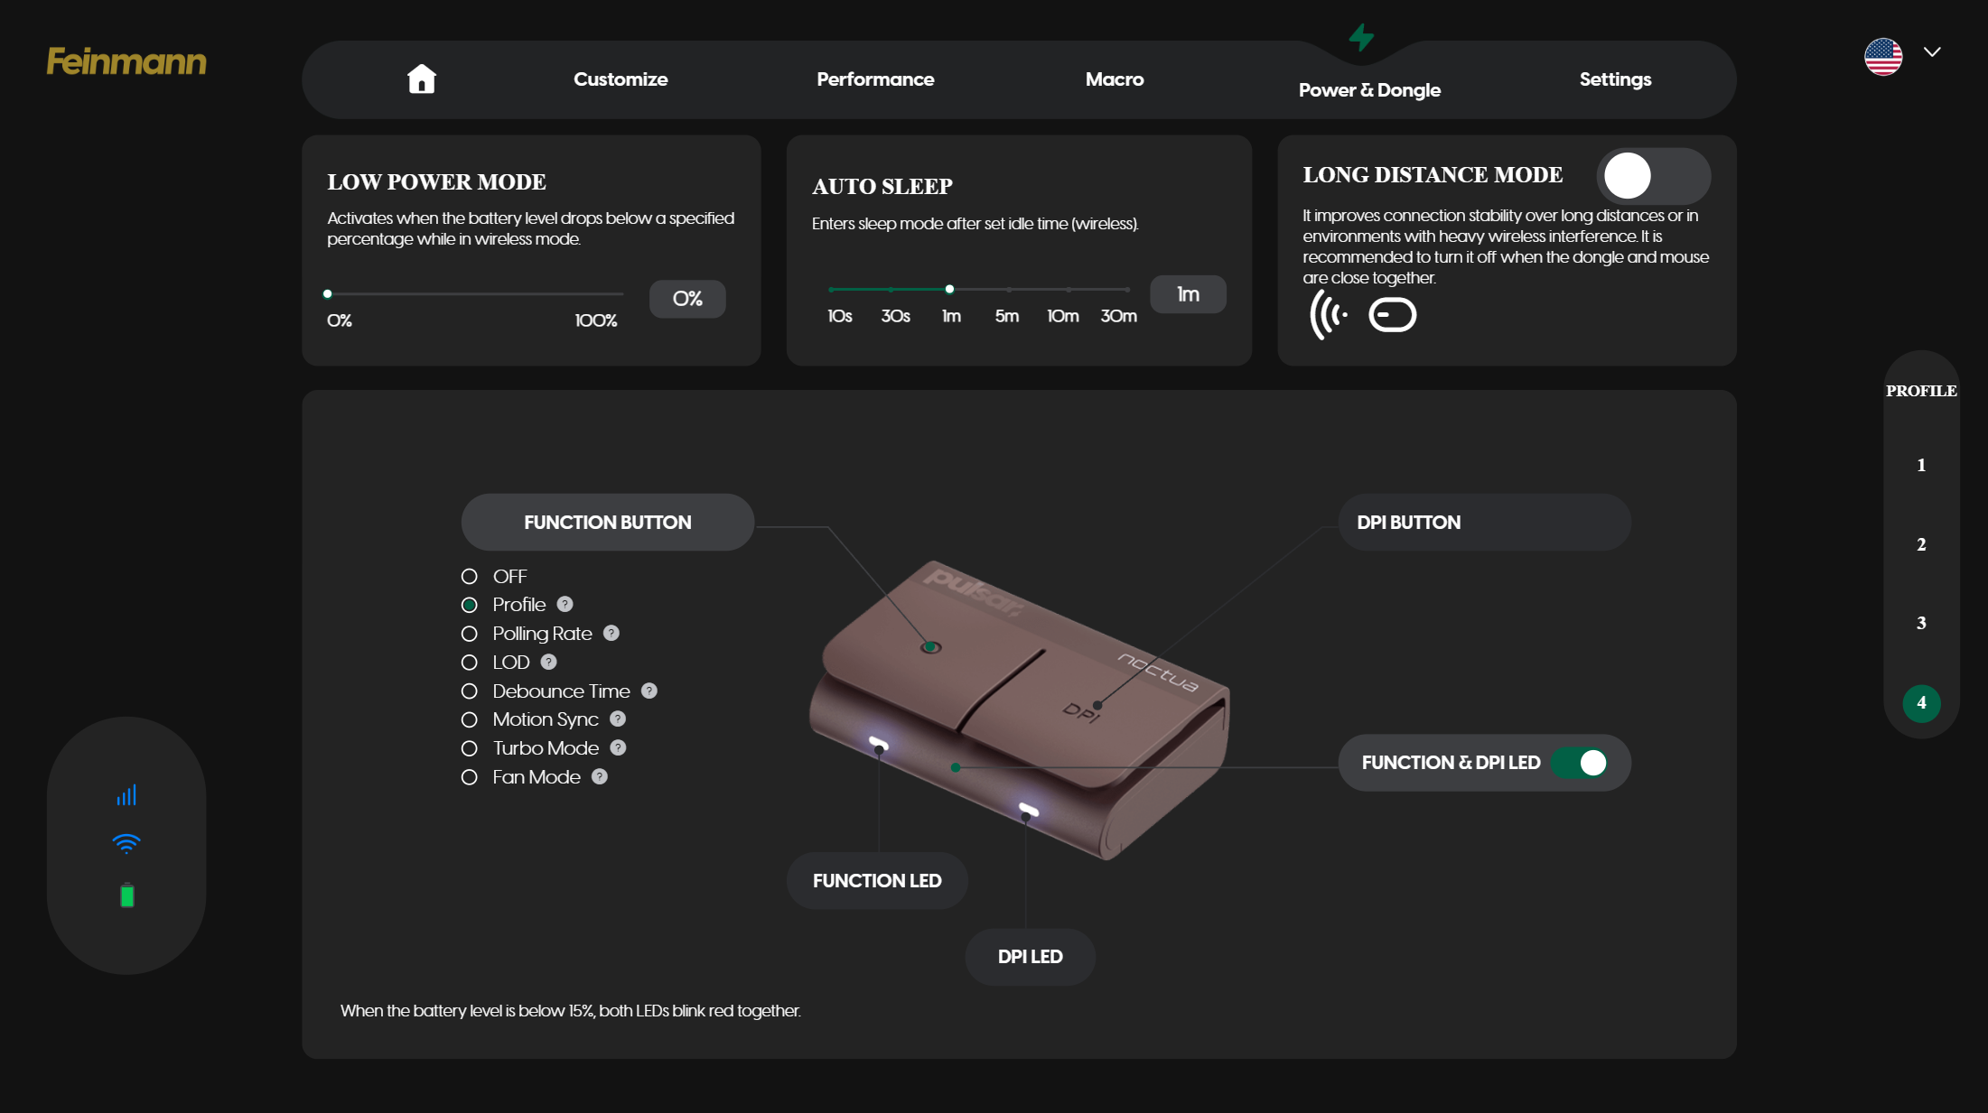Click the Auto Sleep slider handle

(x=949, y=289)
